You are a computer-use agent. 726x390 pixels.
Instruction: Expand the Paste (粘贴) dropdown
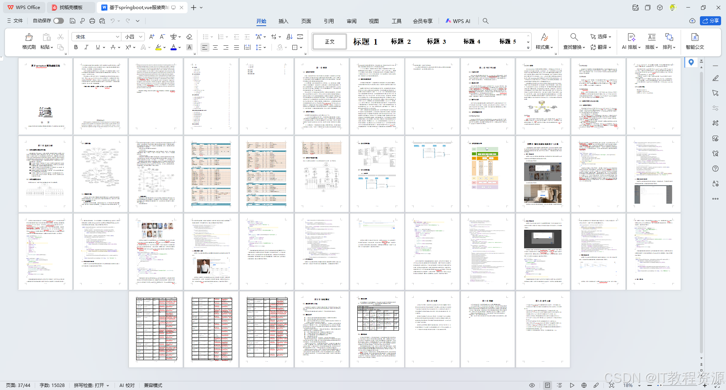(47, 47)
